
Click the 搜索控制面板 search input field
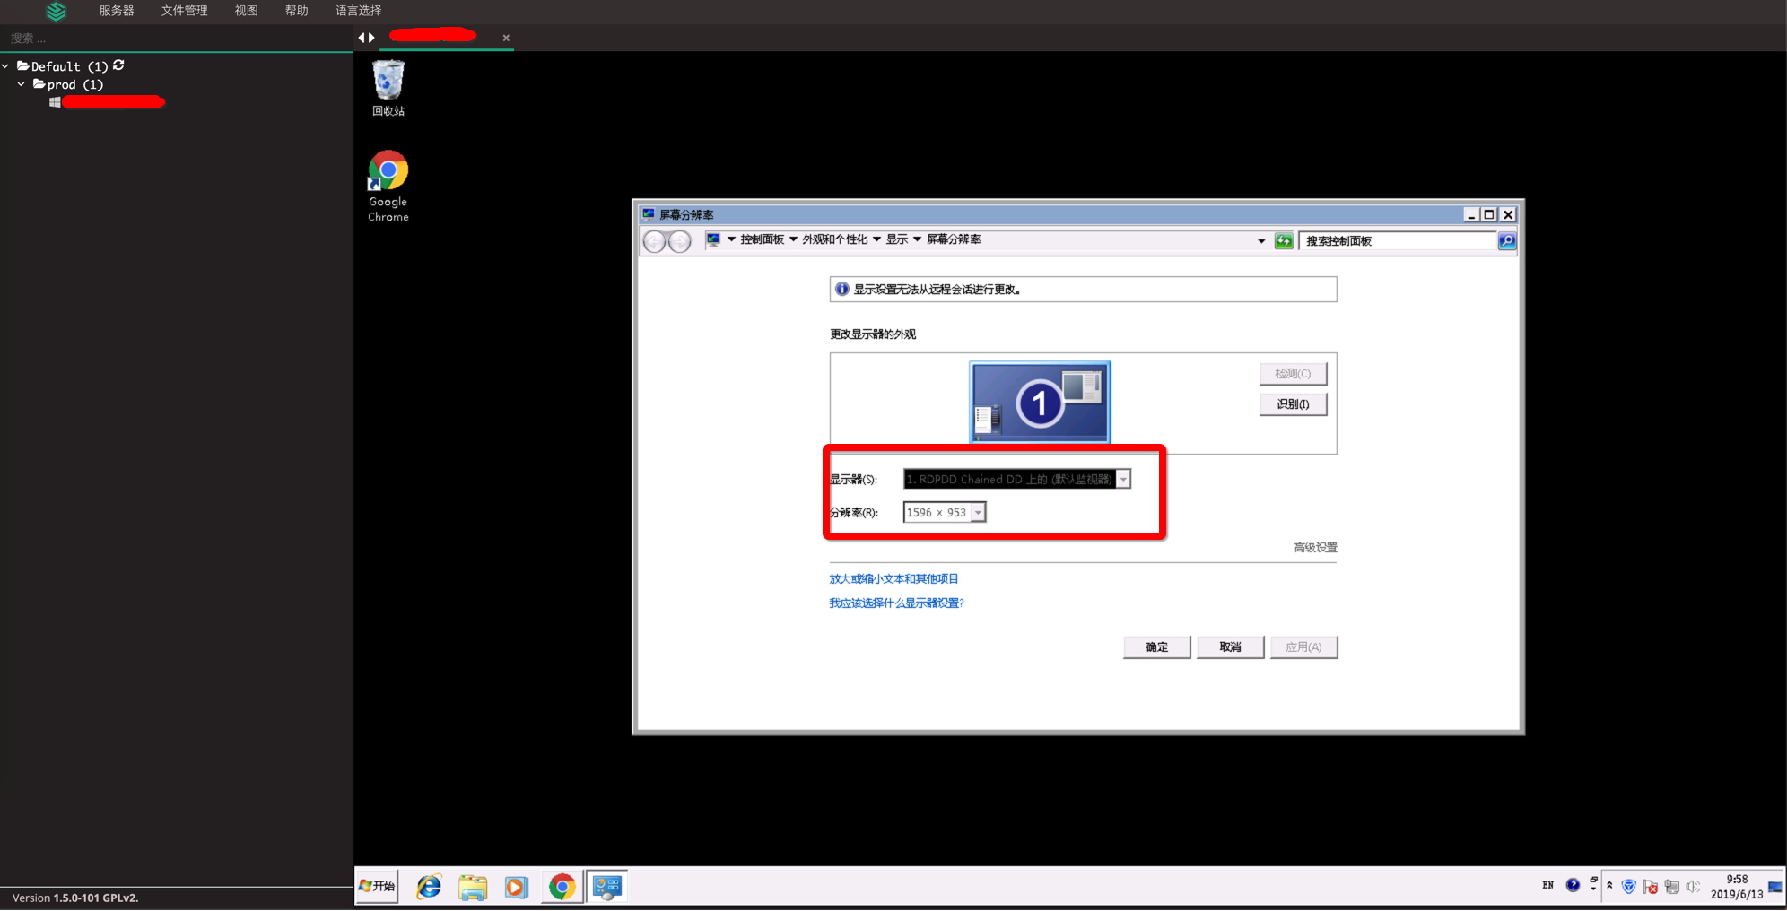[x=1396, y=240]
